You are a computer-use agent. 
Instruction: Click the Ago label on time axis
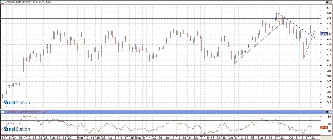[230, 138]
